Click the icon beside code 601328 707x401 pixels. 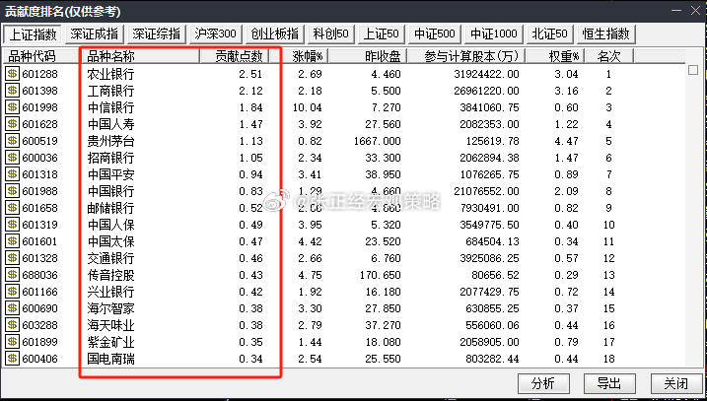tap(12, 258)
